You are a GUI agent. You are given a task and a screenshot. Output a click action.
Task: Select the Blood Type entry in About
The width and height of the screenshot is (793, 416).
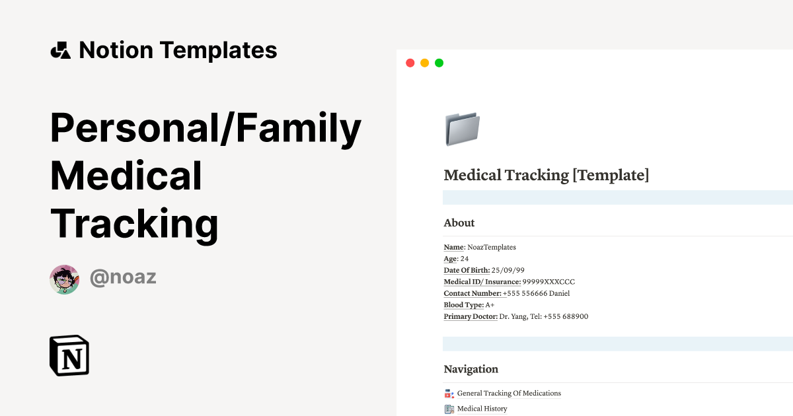[469, 304]
